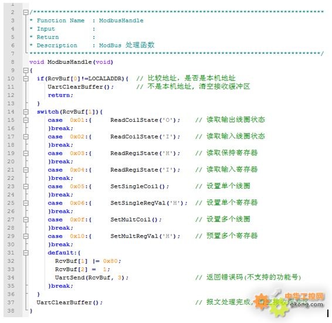Collapse the case 0x05 fold marker
The width and height of the screenshot is (332, 323).
click(x=26, y=186)
